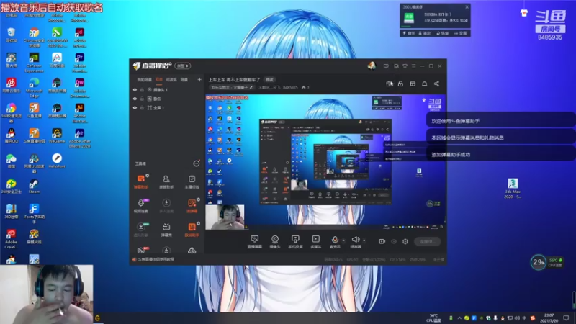Click the 29% memory floating ball
Screen dimensions: 576x324
[539, 262]
